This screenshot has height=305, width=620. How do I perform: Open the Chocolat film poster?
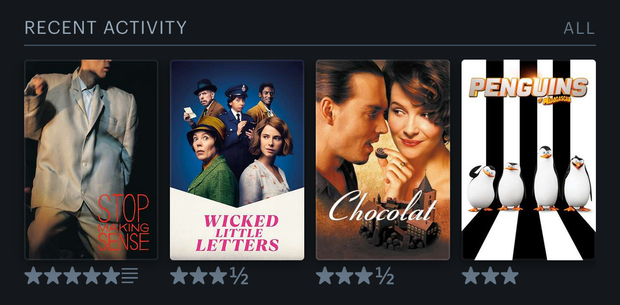click(383, 159)
